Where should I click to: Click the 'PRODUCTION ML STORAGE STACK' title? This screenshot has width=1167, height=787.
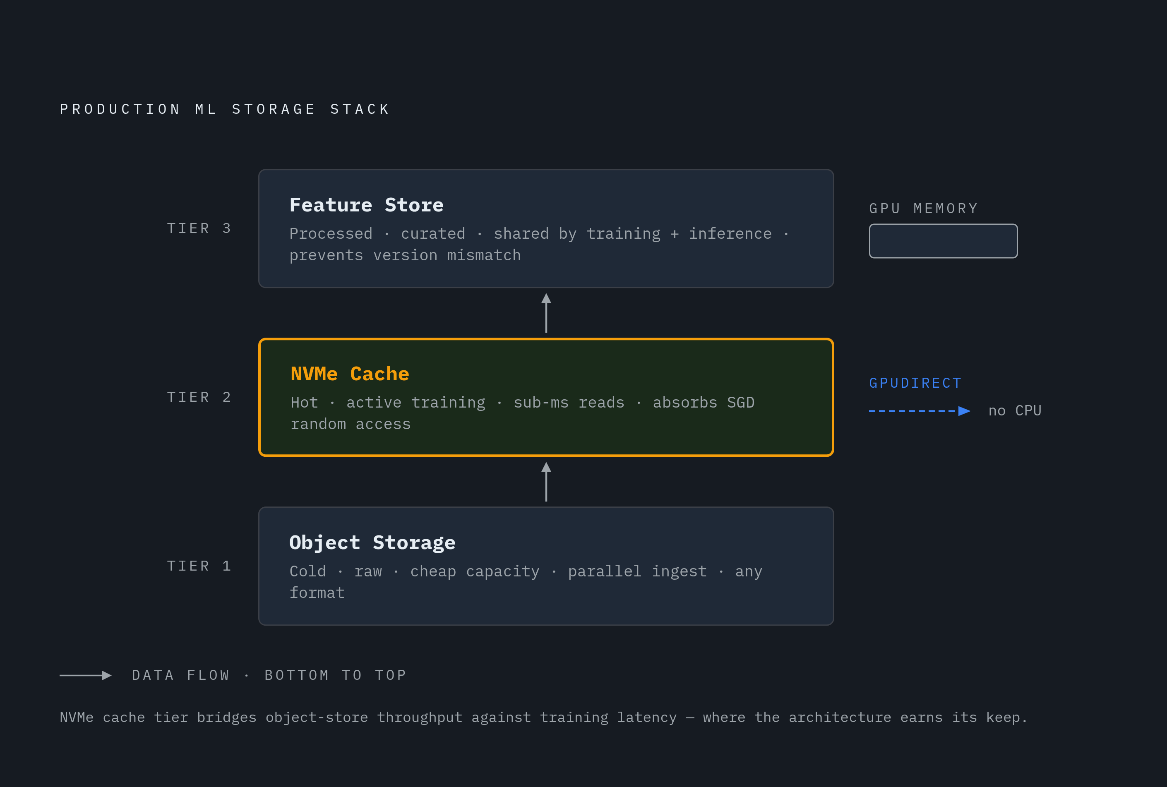[225, 109]
